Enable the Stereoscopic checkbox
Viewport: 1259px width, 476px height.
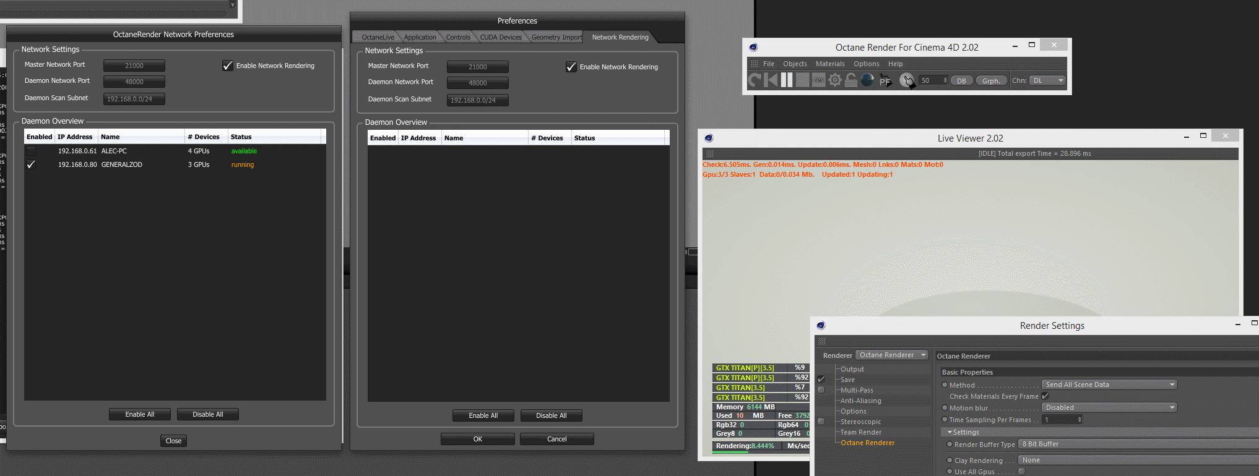click(x=821, y=422)
